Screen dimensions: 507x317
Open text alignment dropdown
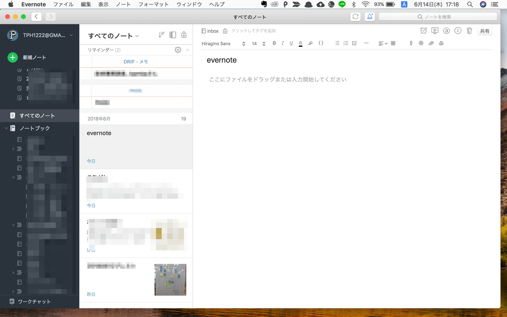click(x=383, y=43)
